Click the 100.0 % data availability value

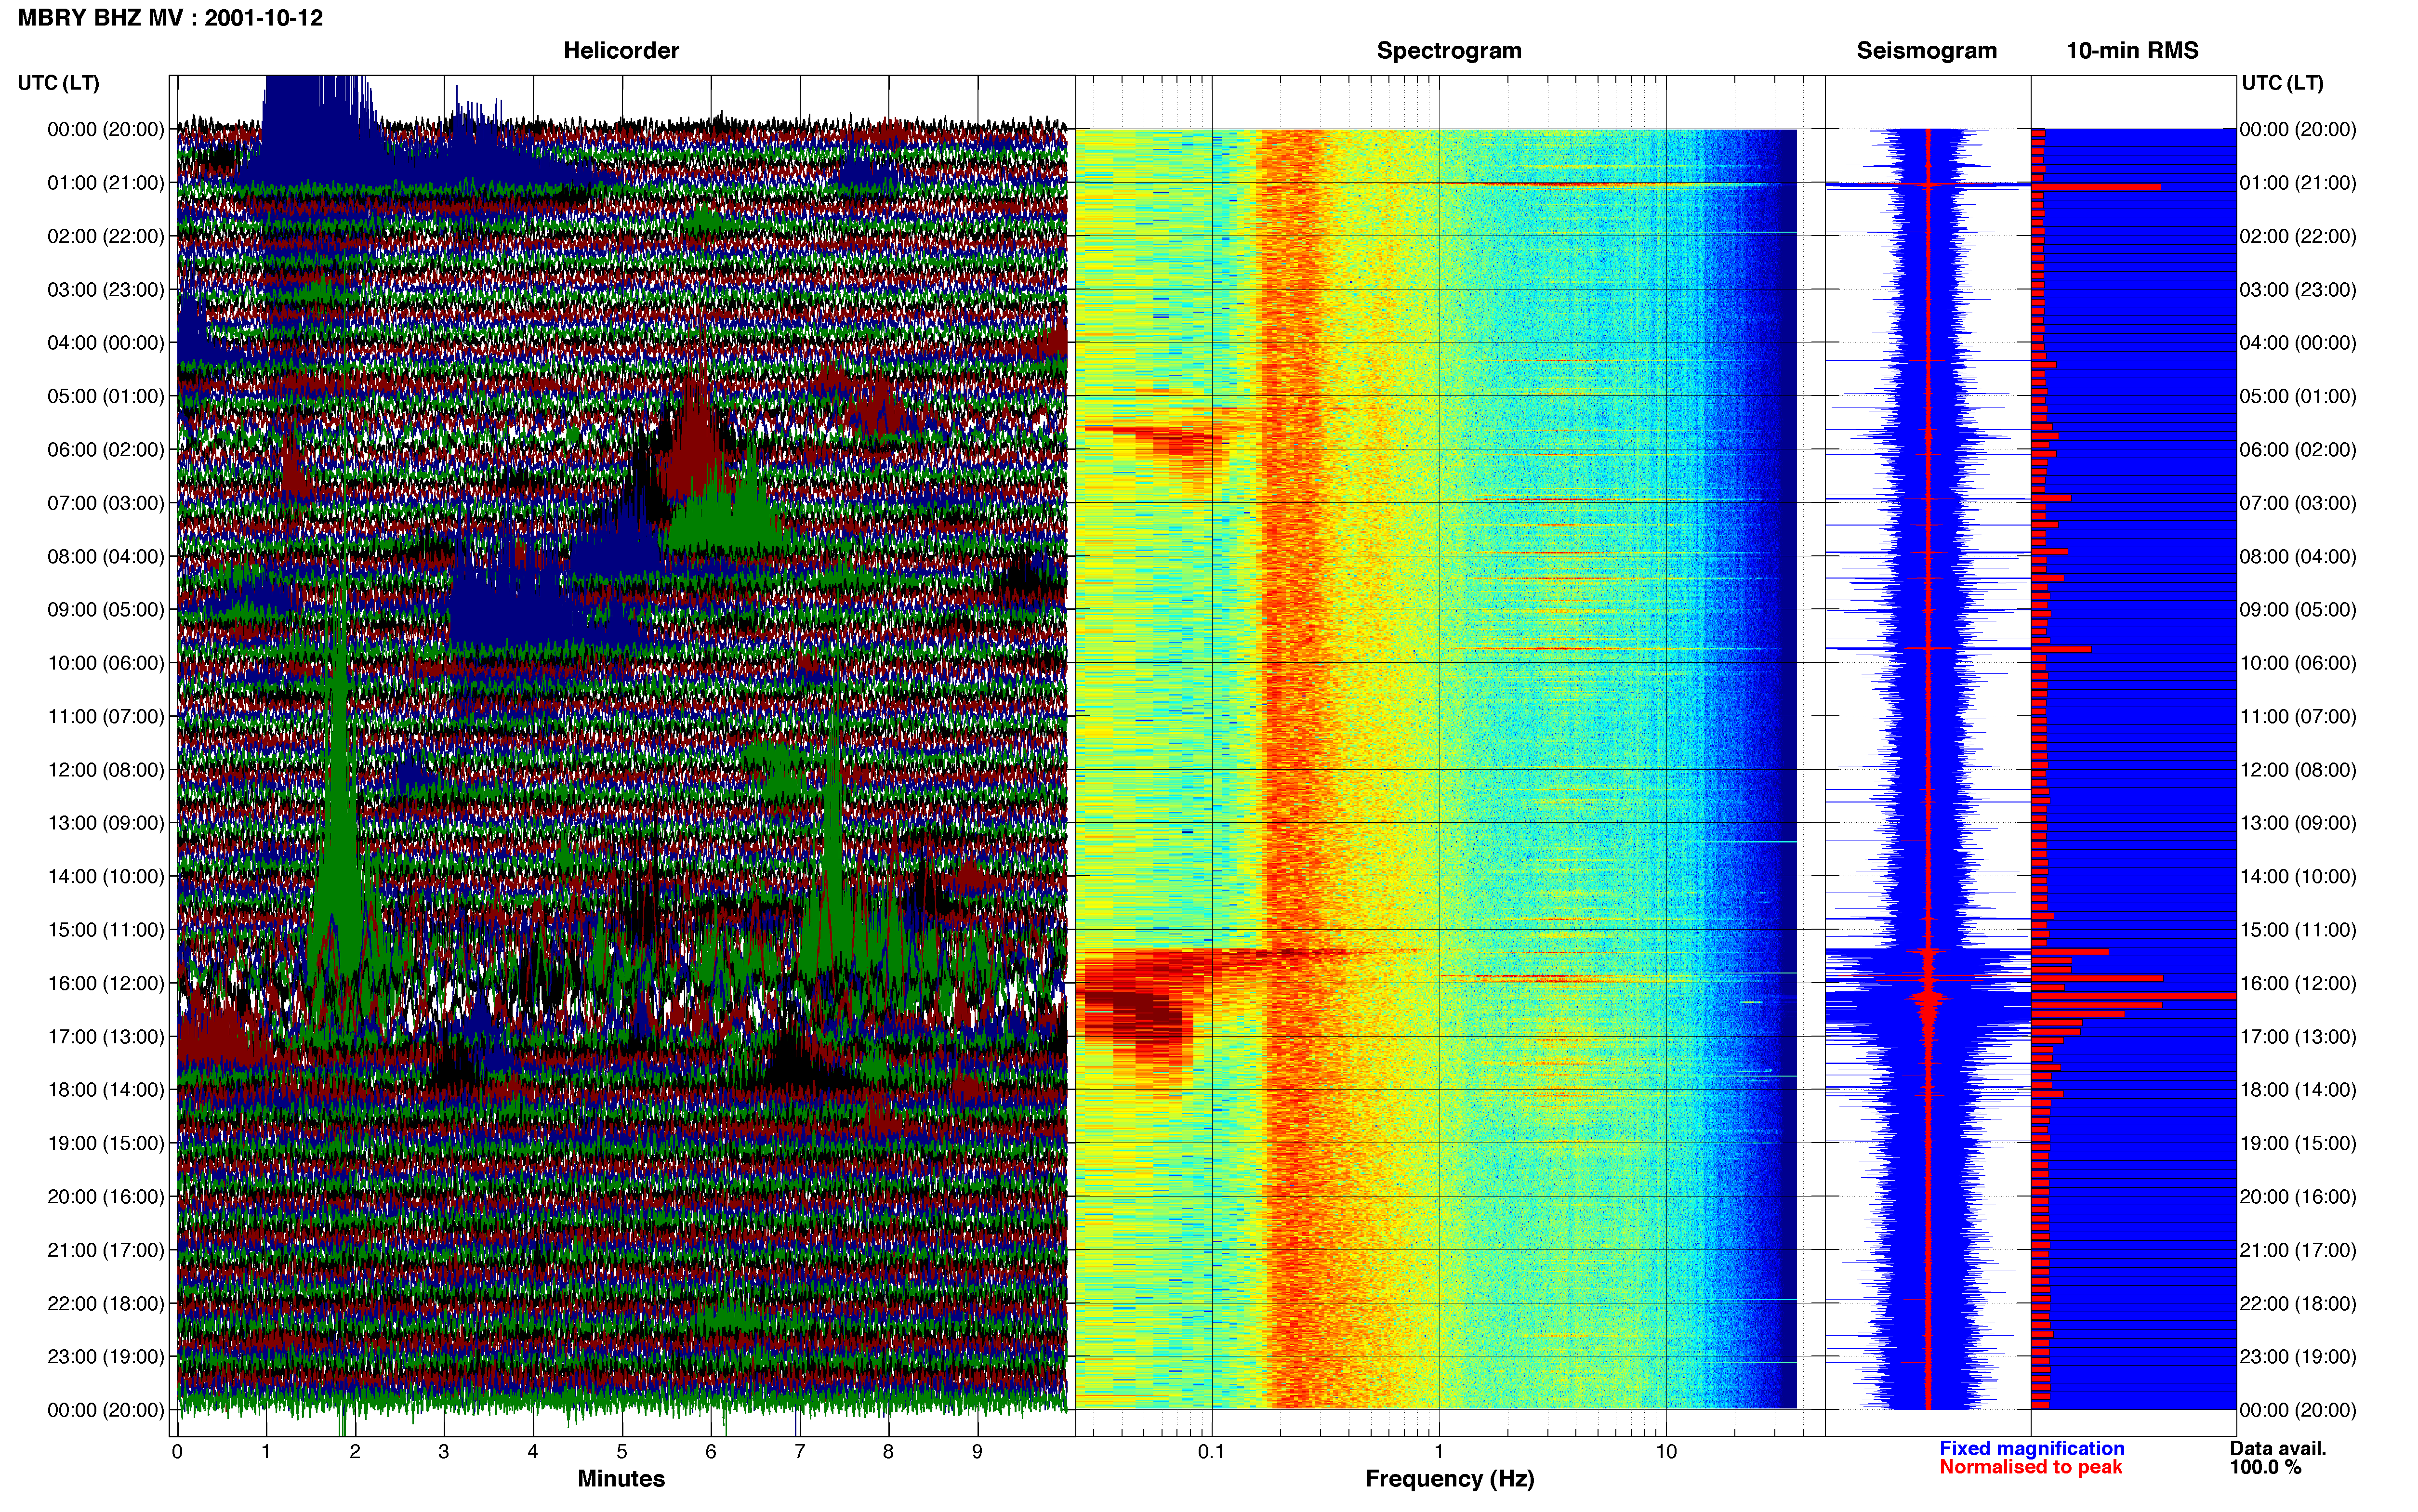tap(2265, 1467)
